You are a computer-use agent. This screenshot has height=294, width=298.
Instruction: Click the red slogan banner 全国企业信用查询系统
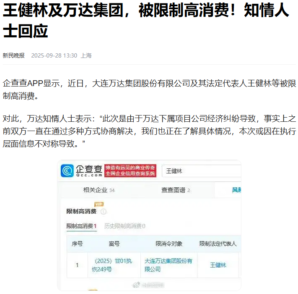pos(130,171)
